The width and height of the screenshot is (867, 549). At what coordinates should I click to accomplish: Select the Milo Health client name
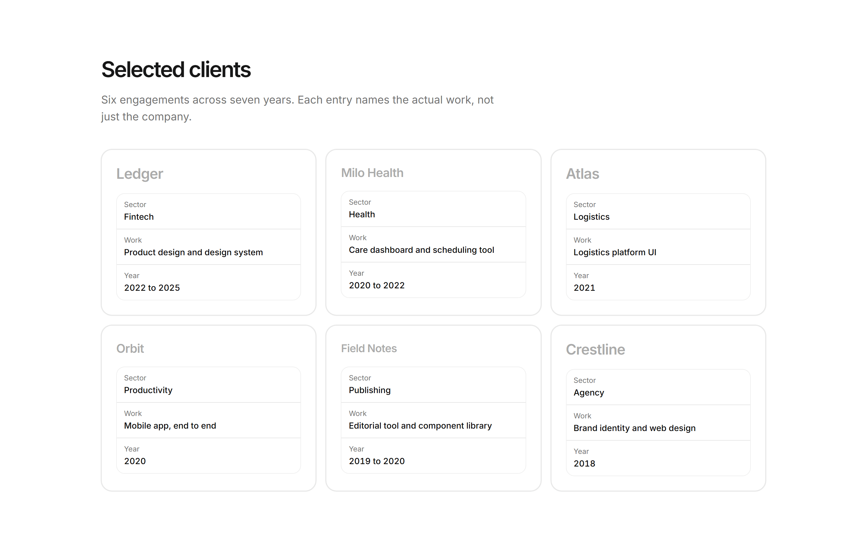(372, 173)
